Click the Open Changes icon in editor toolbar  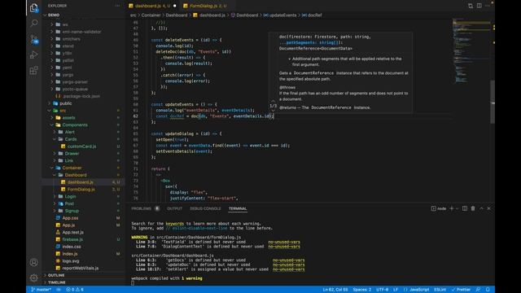471,6
